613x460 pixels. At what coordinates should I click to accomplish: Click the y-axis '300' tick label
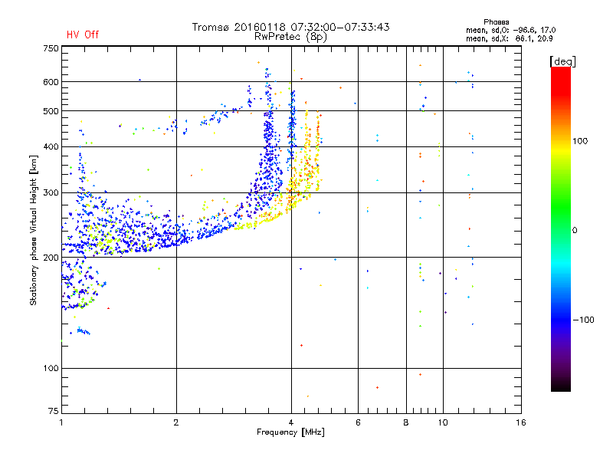(51, 192)
